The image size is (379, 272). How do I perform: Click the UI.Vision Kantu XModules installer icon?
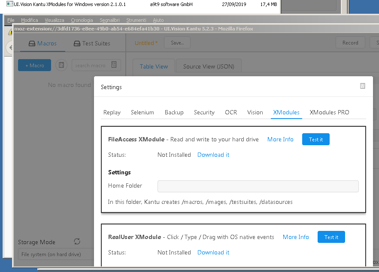click(10, 4)
